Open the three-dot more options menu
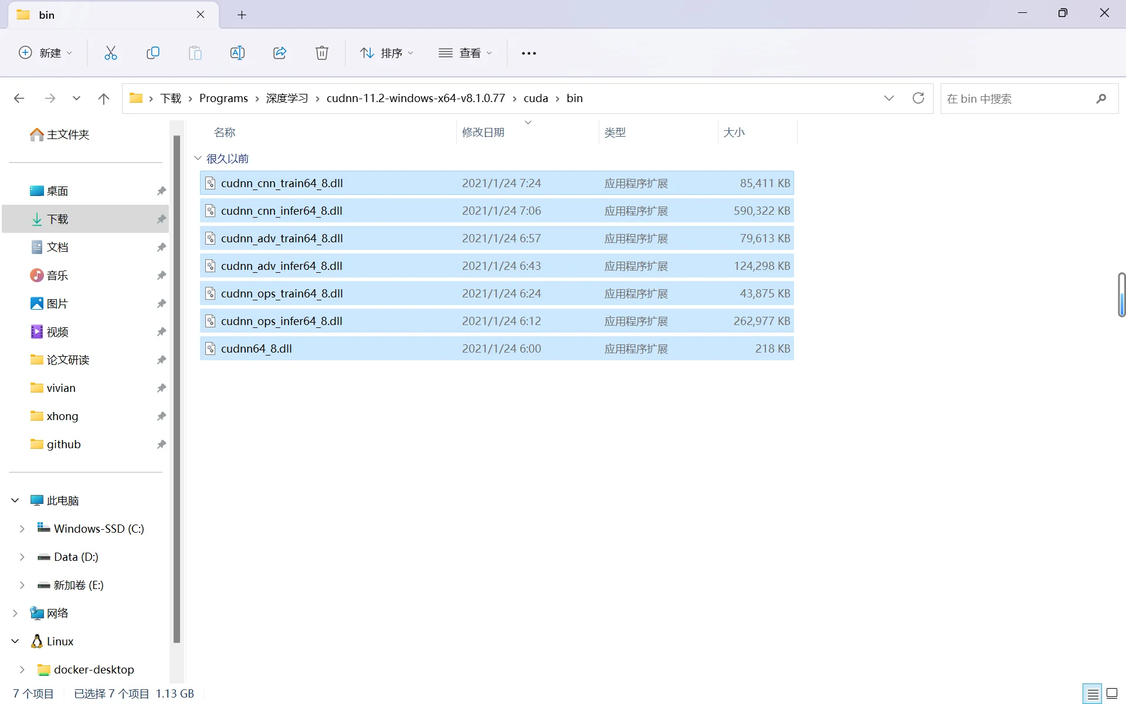 tap(528, 53)
